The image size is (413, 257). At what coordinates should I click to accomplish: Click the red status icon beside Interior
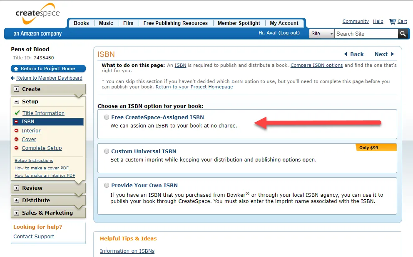tap(16, 131)
